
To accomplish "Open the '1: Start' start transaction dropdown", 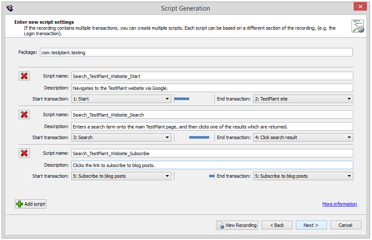I will coord(121,99).
